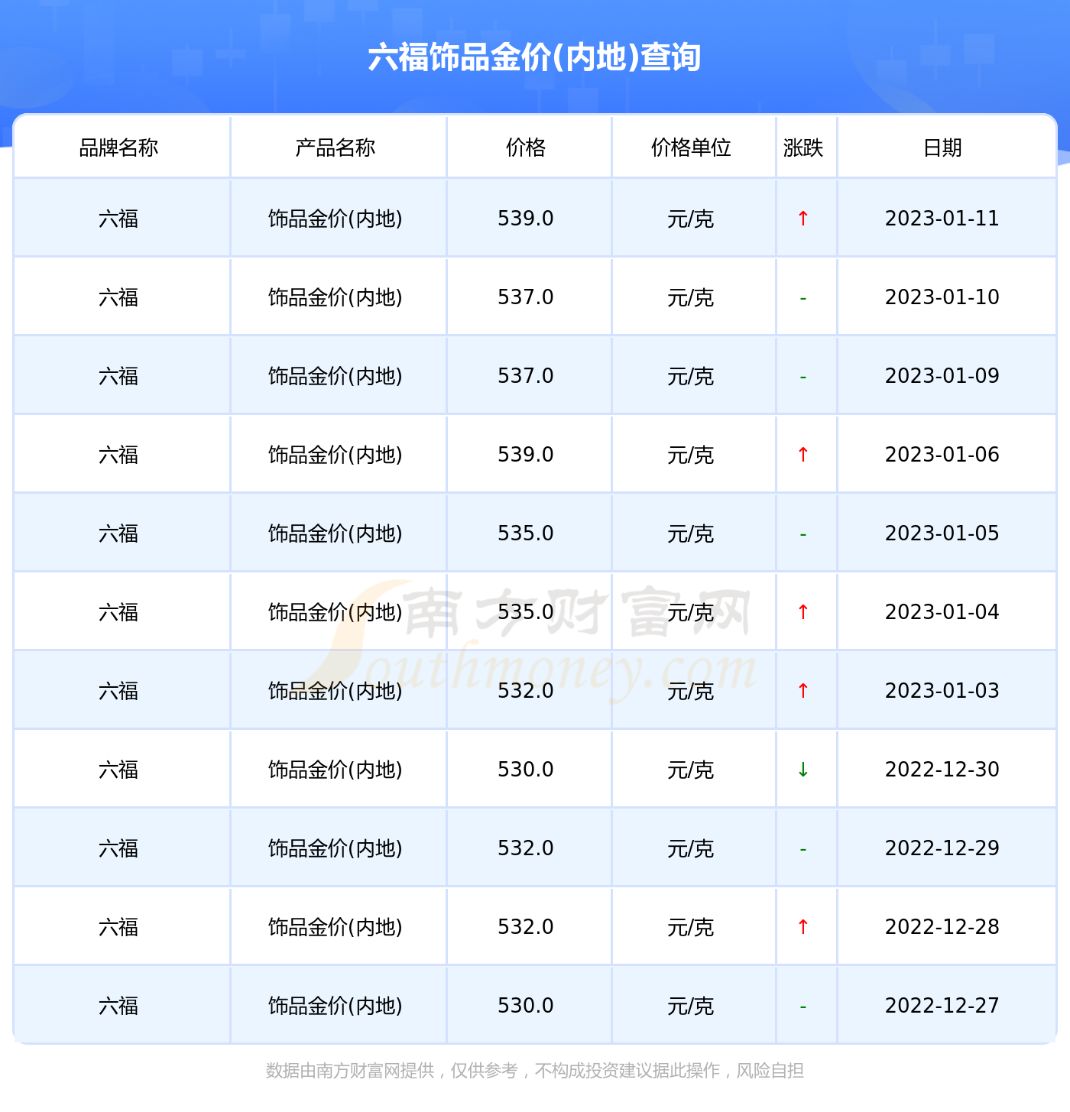Viewport: 1070px width, 1112px height.
Task: Click the 价格 column header
Action: tap(526, 148)
